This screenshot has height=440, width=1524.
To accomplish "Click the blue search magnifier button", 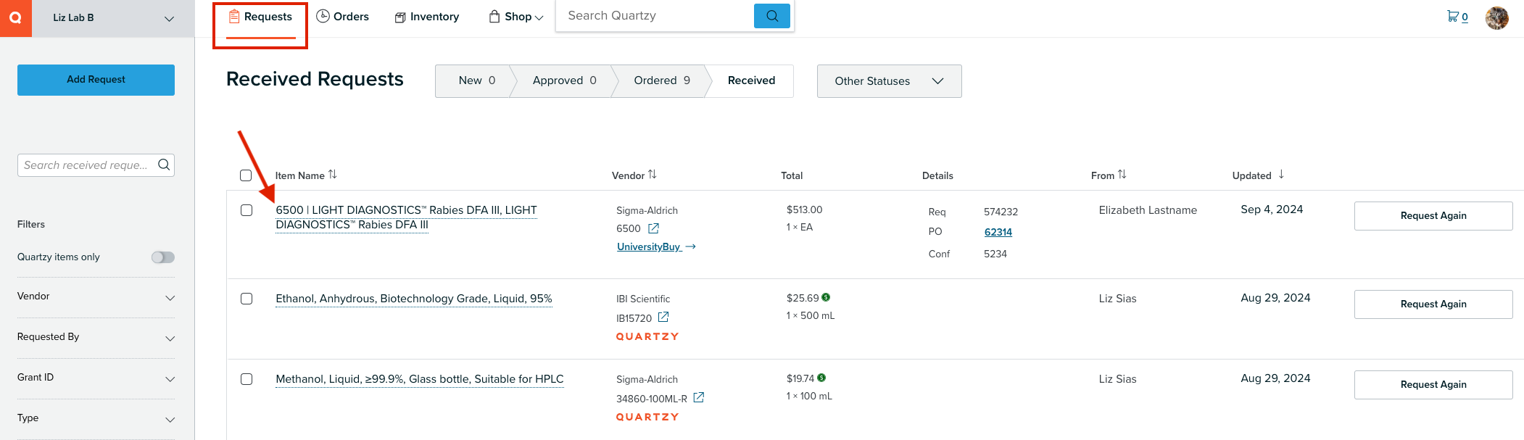I will 772,16.
